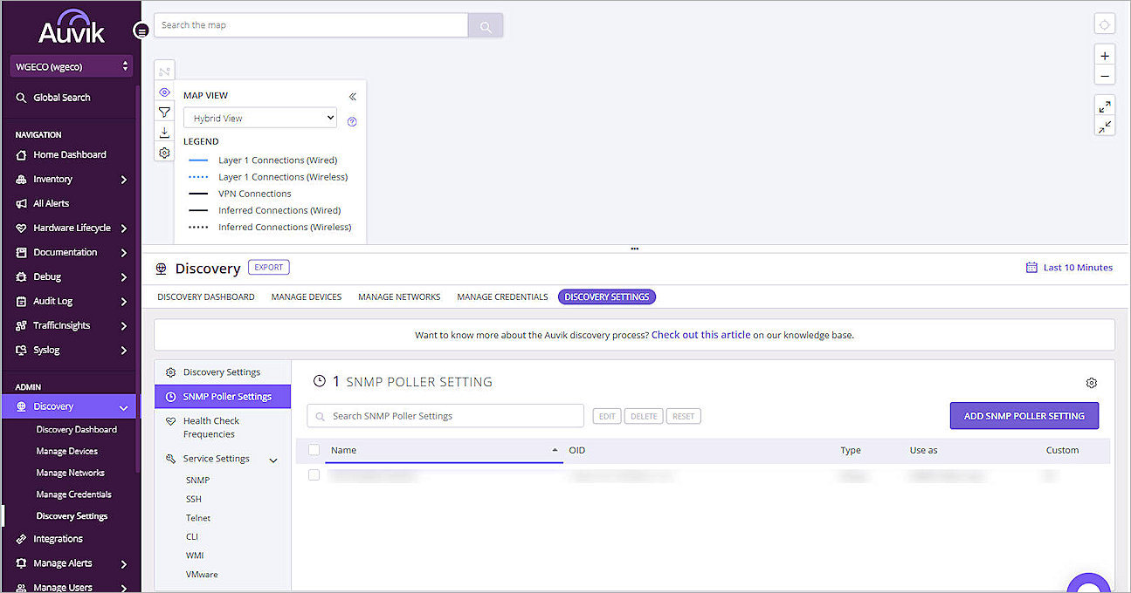
Task: Select the map filter funnel icon
Action: point(164,112)
